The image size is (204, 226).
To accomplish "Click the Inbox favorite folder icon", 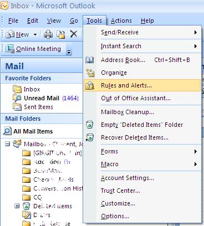I will point(17,89).
